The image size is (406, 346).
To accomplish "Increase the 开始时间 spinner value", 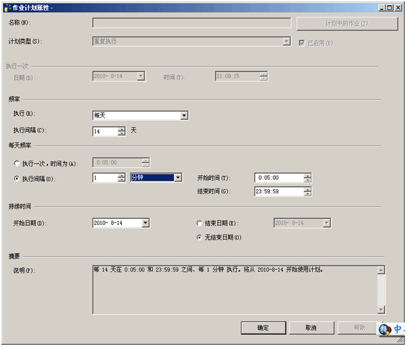I will (x=307, y=175).
